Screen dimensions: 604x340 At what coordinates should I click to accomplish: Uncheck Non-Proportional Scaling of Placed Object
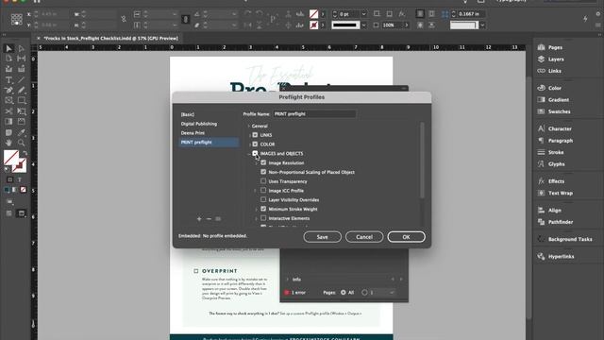[263, 172]
